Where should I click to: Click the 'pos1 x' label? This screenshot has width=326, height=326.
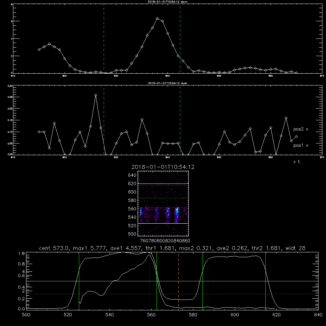[x=301, y=145]
